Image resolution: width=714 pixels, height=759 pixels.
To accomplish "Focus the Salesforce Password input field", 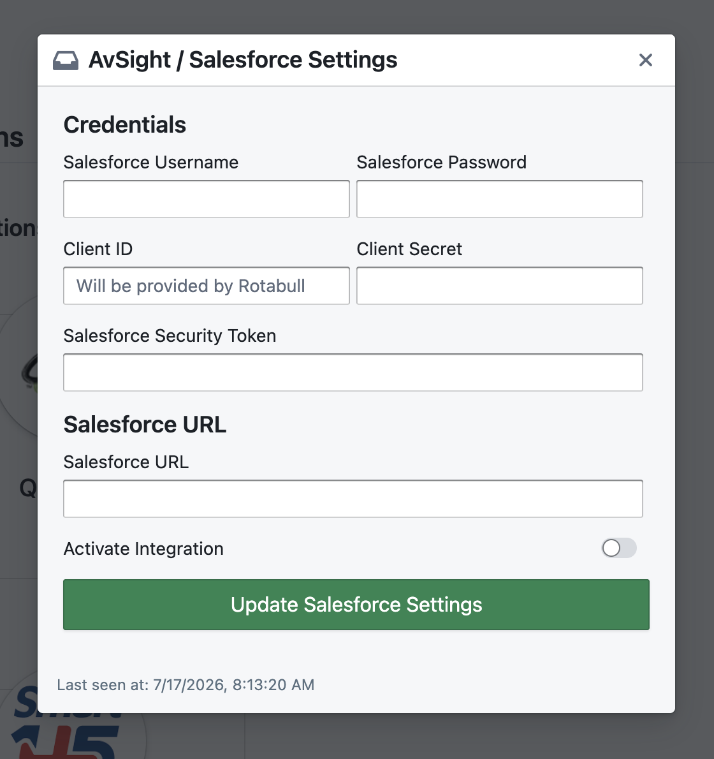I will point(500,199).
